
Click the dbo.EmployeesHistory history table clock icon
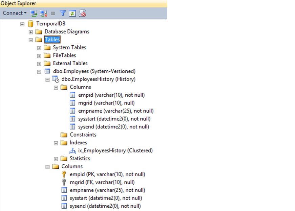coord(55,79)
